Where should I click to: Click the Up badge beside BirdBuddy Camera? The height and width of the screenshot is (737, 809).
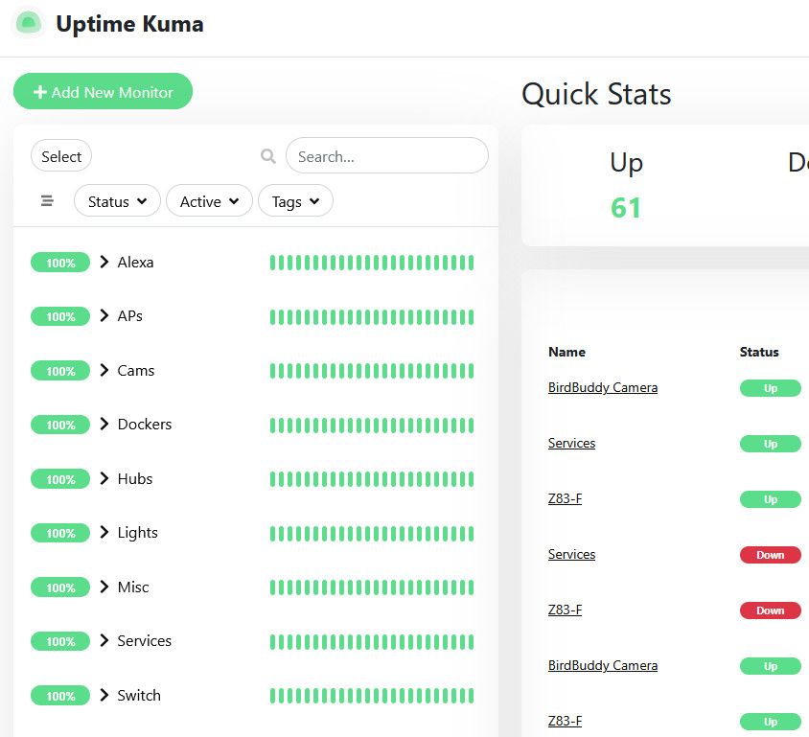click(770, 388)
